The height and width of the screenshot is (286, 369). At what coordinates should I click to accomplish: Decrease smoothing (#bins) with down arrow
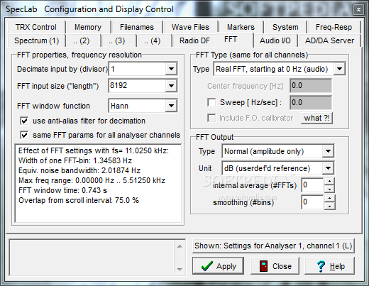329,206
